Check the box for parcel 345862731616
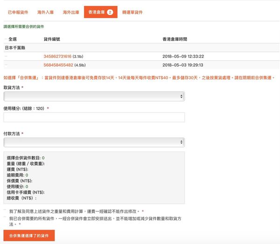 click(6, 56)
